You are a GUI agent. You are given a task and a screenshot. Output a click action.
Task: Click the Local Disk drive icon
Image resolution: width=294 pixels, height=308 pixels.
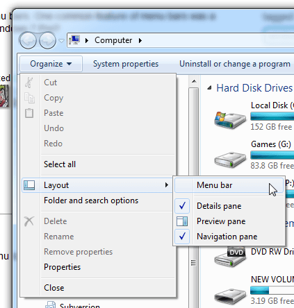230,119
